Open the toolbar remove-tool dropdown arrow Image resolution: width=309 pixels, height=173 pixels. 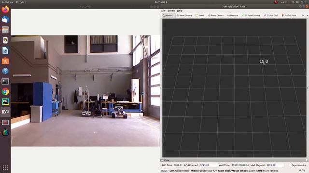point(307,15)
